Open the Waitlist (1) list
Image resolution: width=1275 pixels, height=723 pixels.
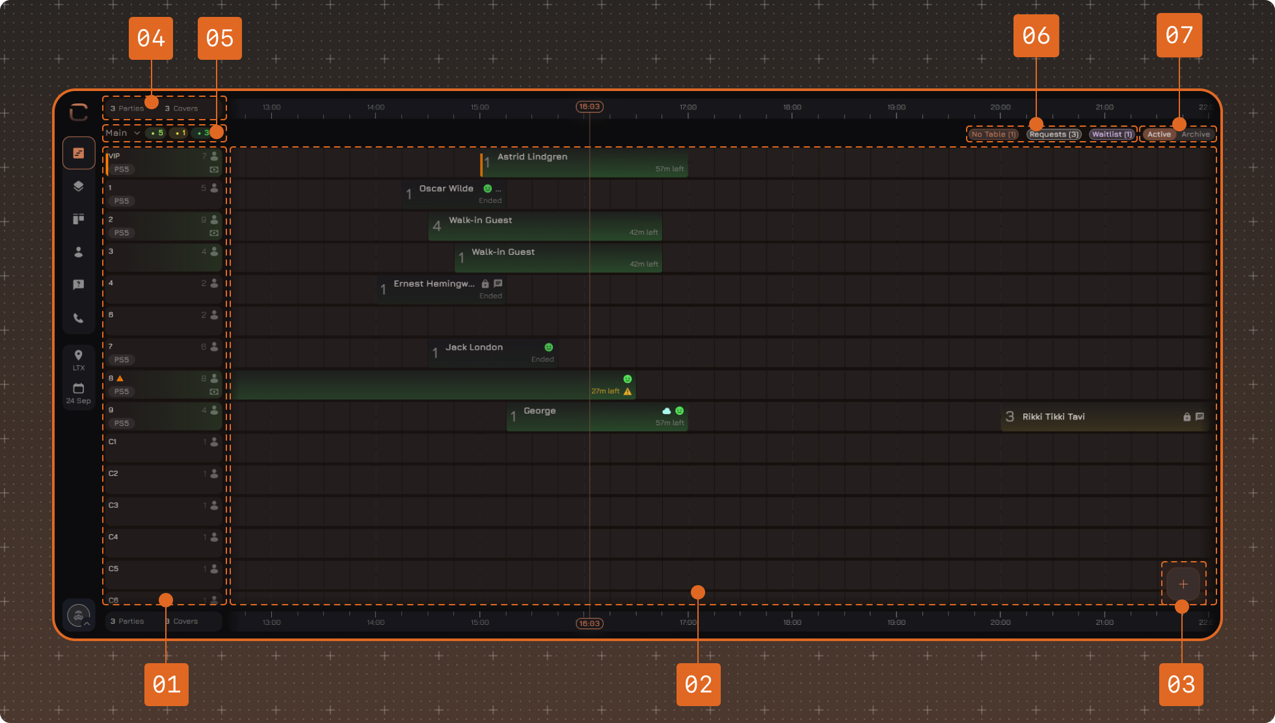pos(1112,135)
